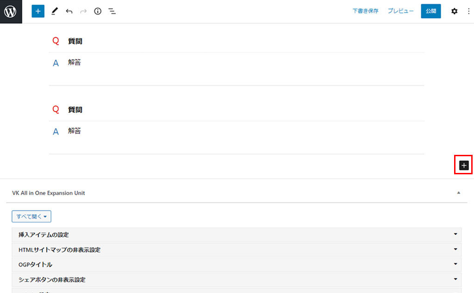474x293 pixels.
Task: Click the first 質問 question text field
Action: click(75, 41)
